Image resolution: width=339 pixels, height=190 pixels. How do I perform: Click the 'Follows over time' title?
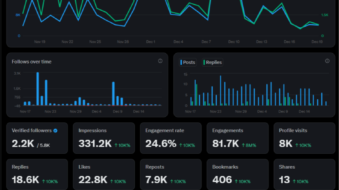pyautogui.click(x=32, y=62)
